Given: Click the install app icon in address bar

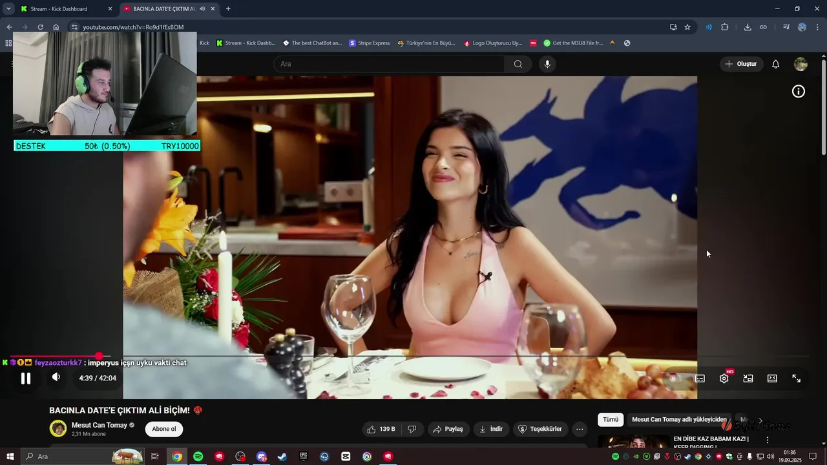Looking at the screenshot, I should point(673,27).
